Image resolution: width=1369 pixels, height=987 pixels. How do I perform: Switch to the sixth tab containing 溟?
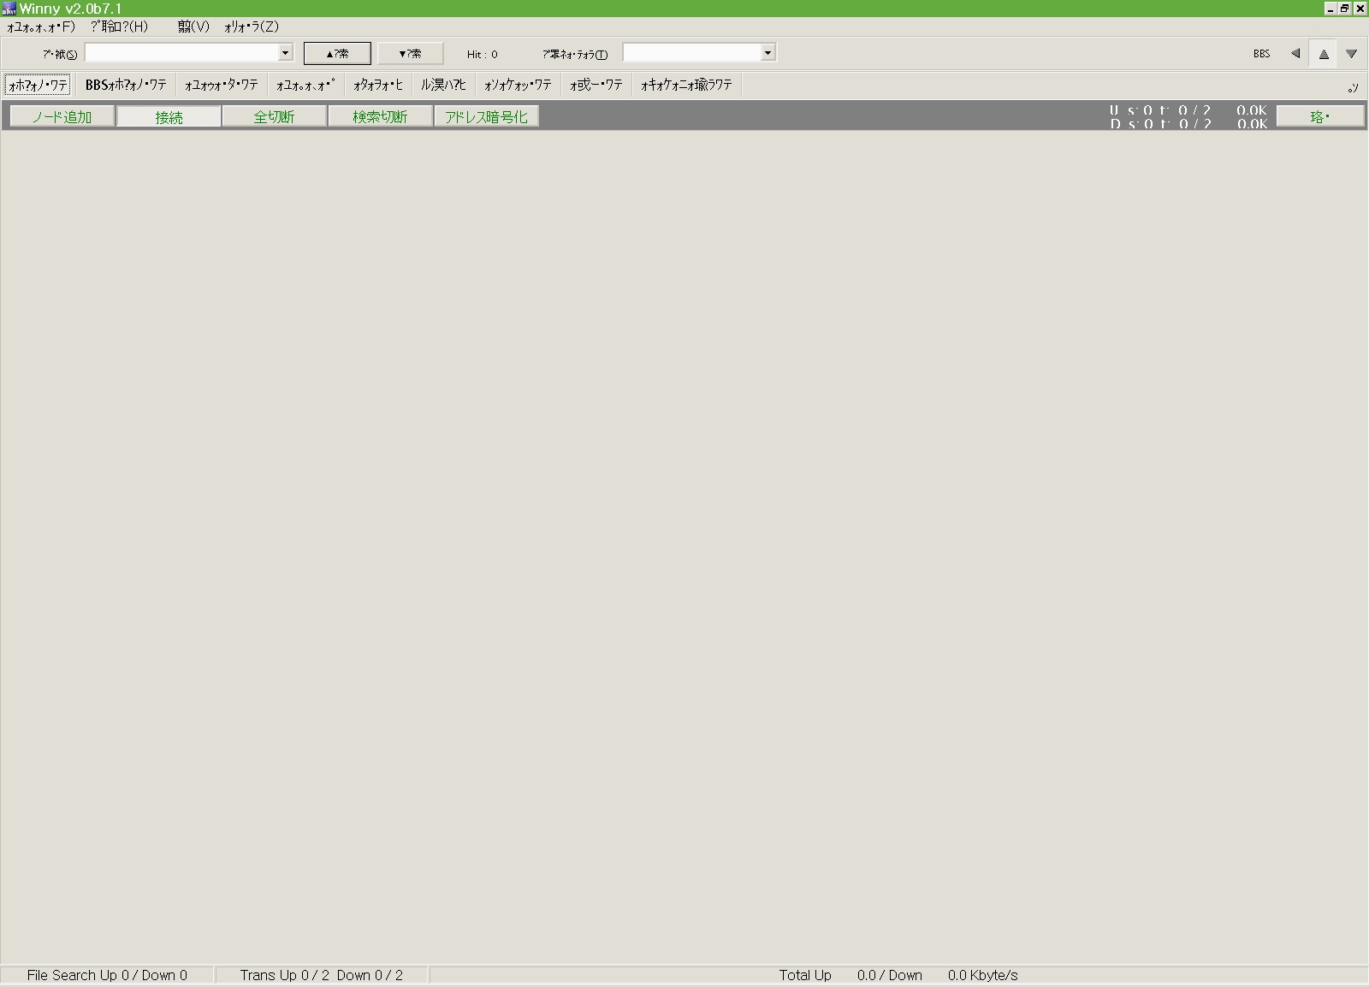pyautogui.click(x=443, y=85)
